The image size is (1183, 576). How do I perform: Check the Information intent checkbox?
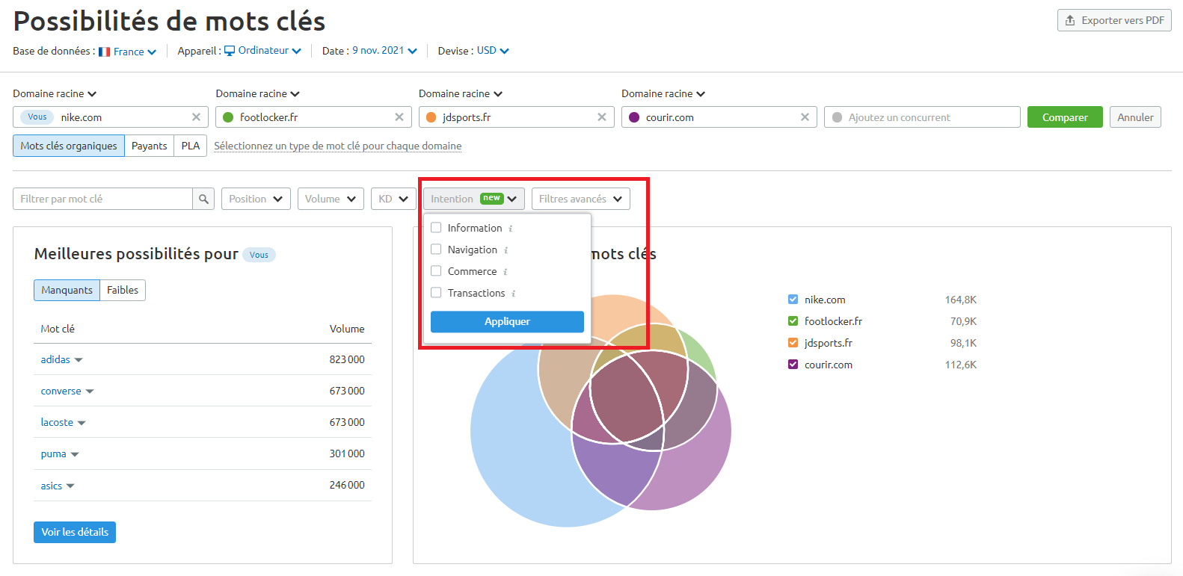(436, 228)
